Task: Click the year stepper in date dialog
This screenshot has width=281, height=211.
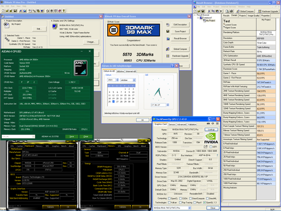Action: coord(117,80)
